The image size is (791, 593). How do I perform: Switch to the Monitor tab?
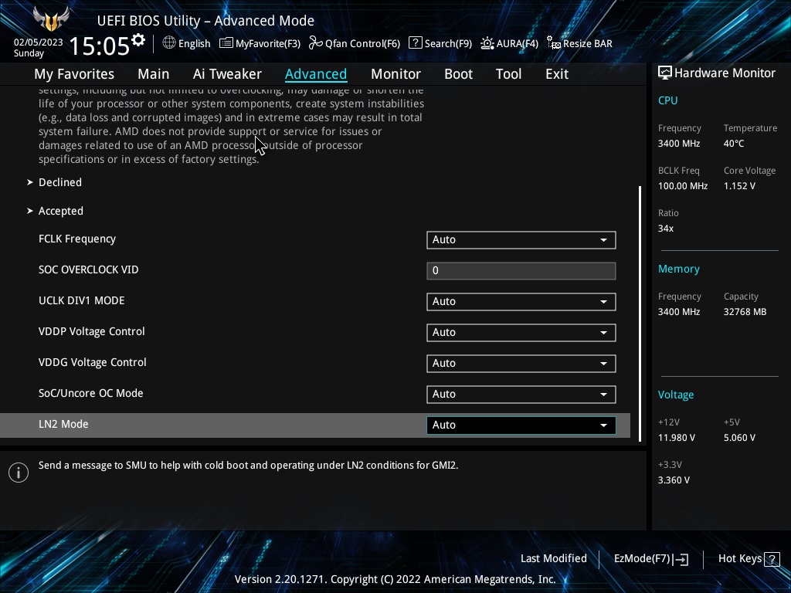[x=395, y=74]
